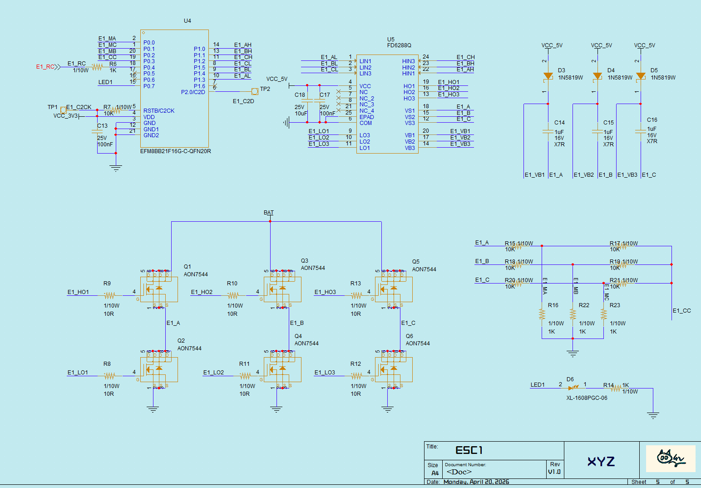Select the C18 10uF capacitor symbol
The height and width of the screenshot is (488, 701).
click(307, 101)
